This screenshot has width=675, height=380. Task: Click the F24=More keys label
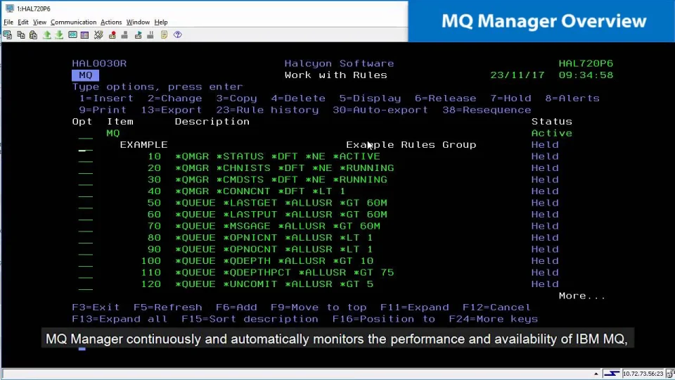[x=494, y=319]
